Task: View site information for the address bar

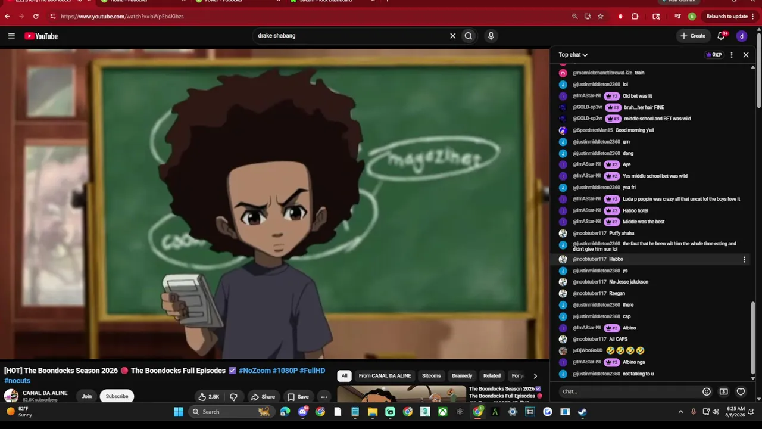Action: [x=52, y=17]
